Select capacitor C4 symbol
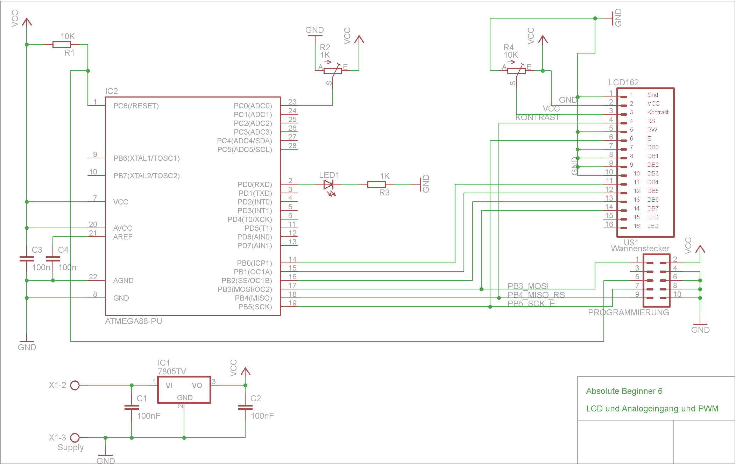This screenshot has height=467, width=736. click(53, 259)
